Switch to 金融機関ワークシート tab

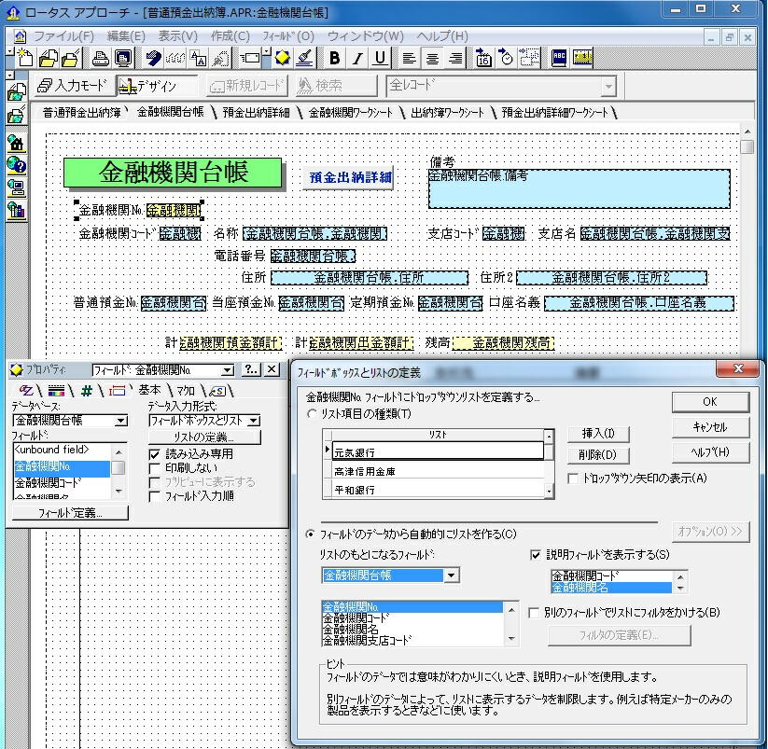351,113
